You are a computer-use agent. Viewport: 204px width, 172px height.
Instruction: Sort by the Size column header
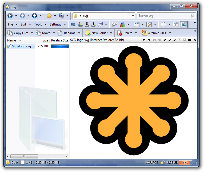[x=42, y=40]
